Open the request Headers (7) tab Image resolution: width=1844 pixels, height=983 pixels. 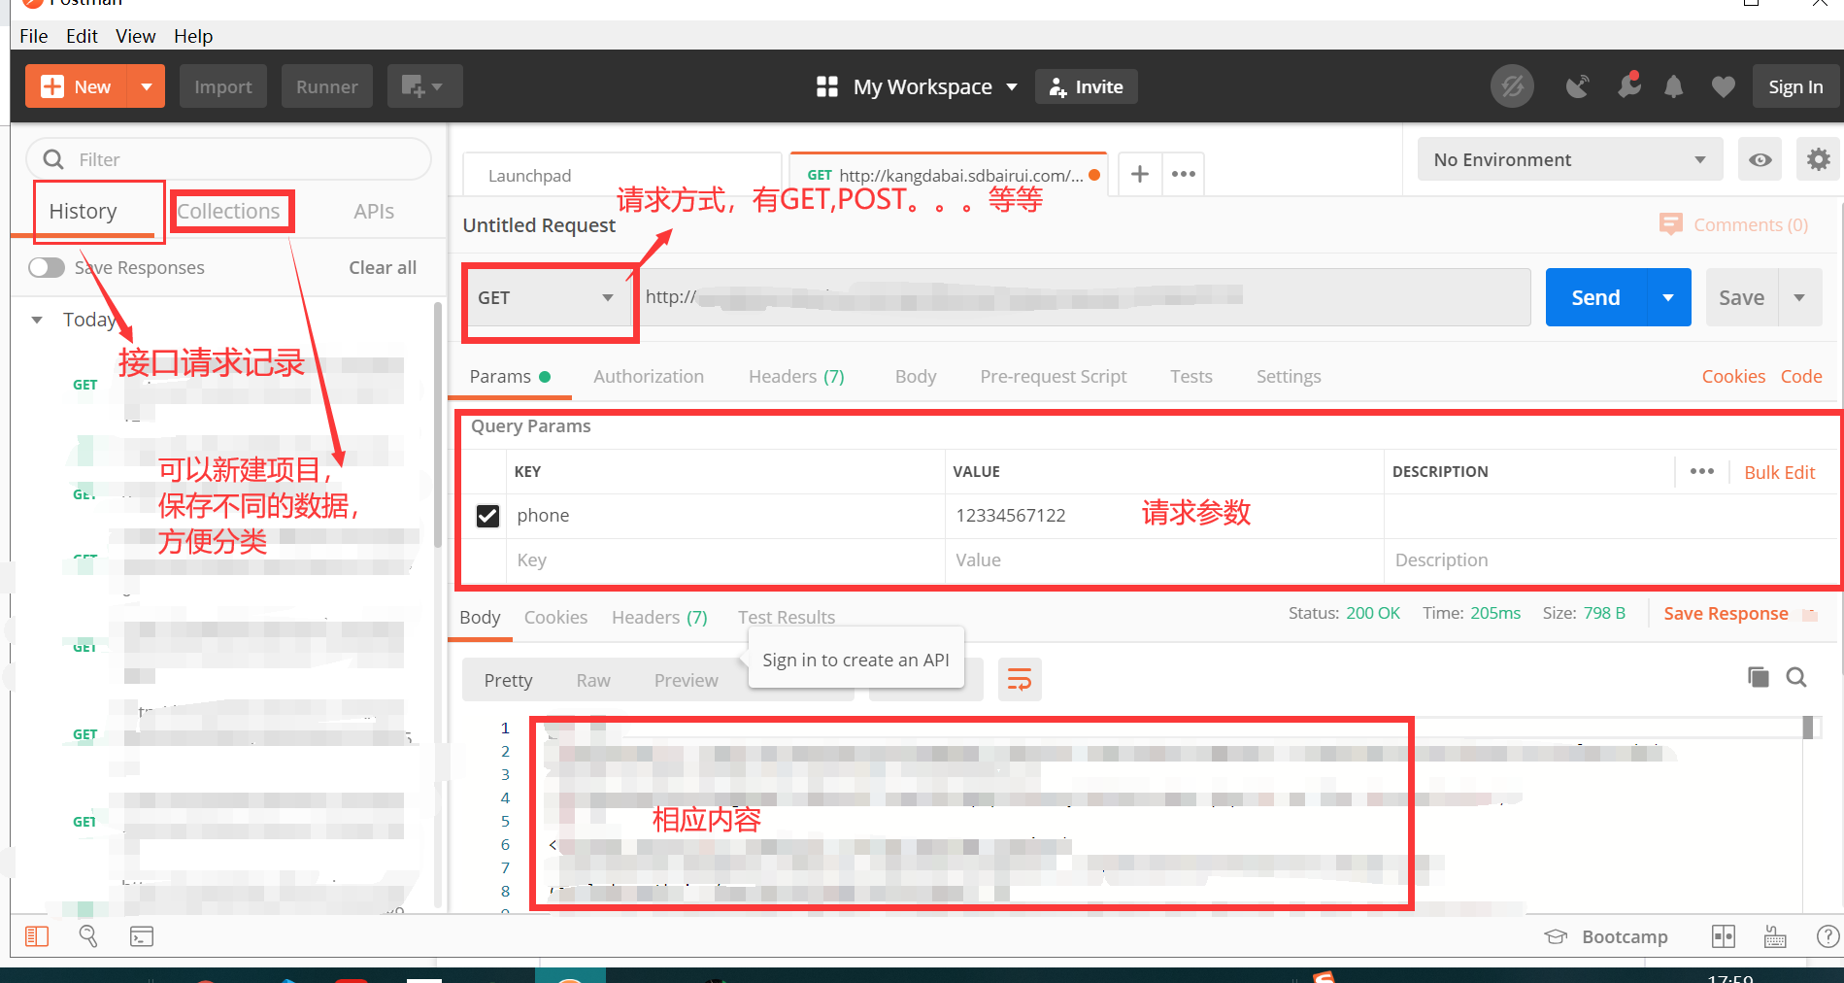coord(796,376)
